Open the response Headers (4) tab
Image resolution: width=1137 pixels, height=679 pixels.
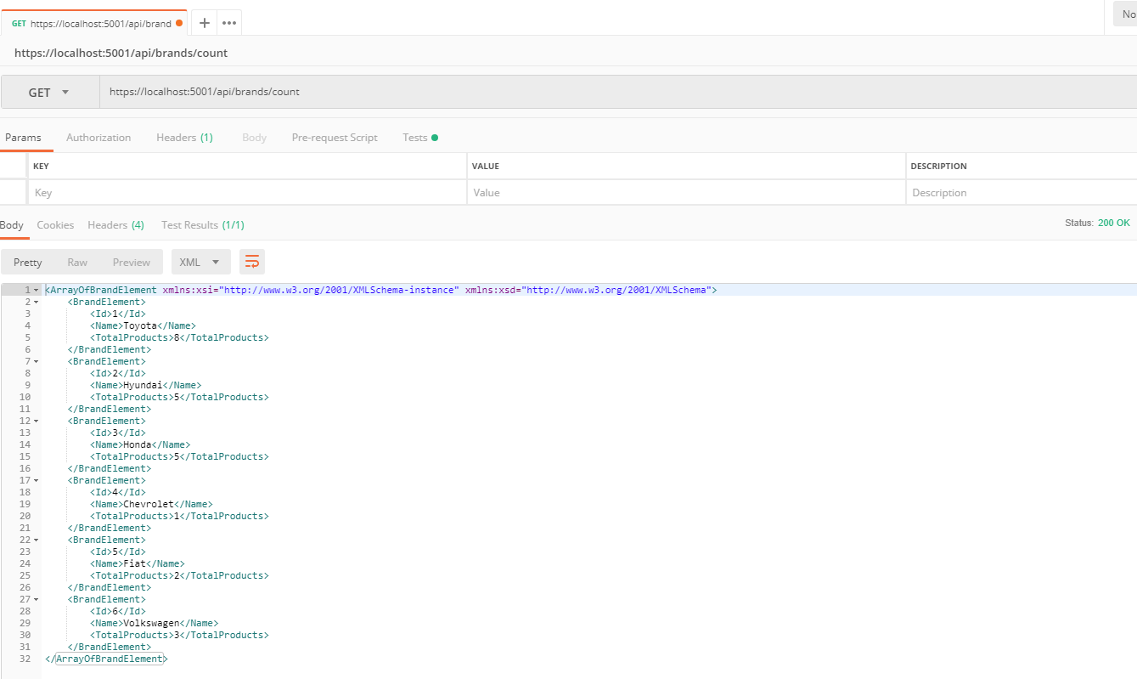click(115, 224)
